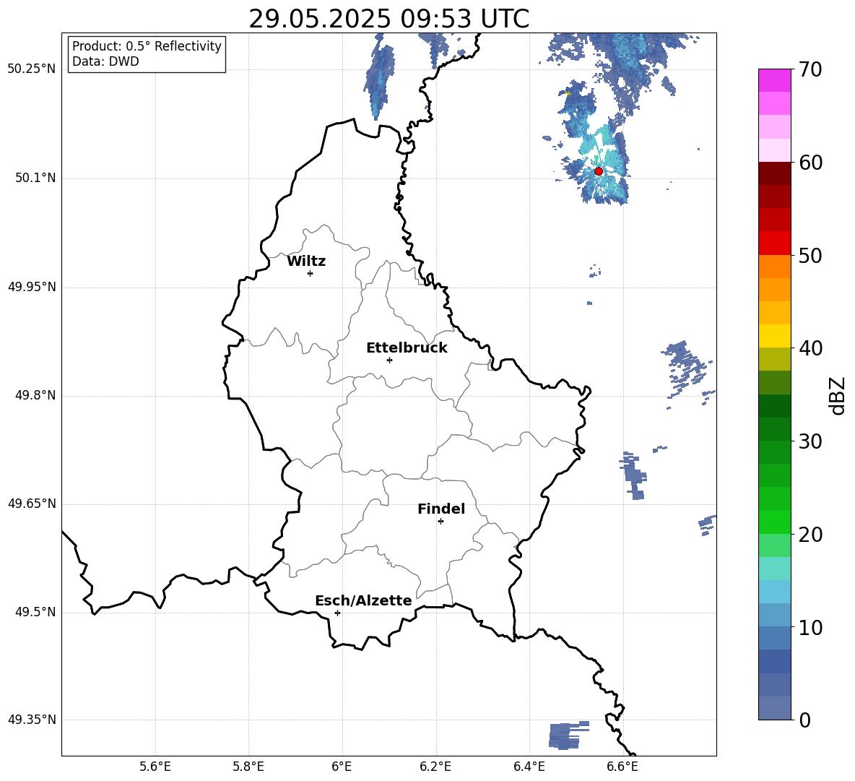
Task: Click the red dot radar marker
Action: click(598, 171)
